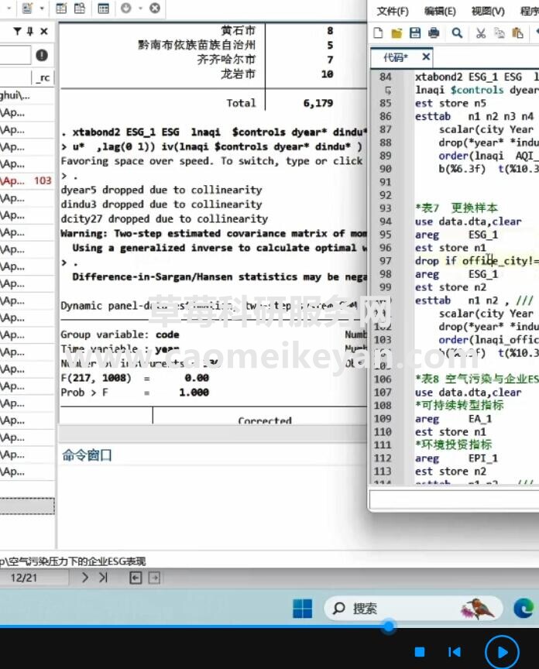539x669 pixels.
Task: Play the video with the circular play button
Action: pyautogui.click(x=502, y=652)
